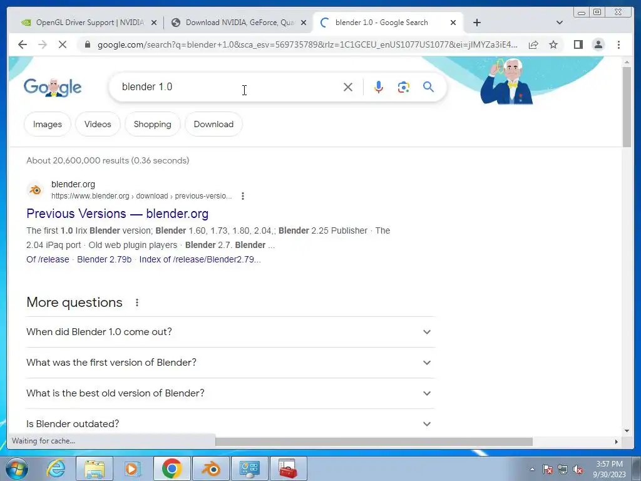
Task: Open the network tray icon
Action: [563, 469]
